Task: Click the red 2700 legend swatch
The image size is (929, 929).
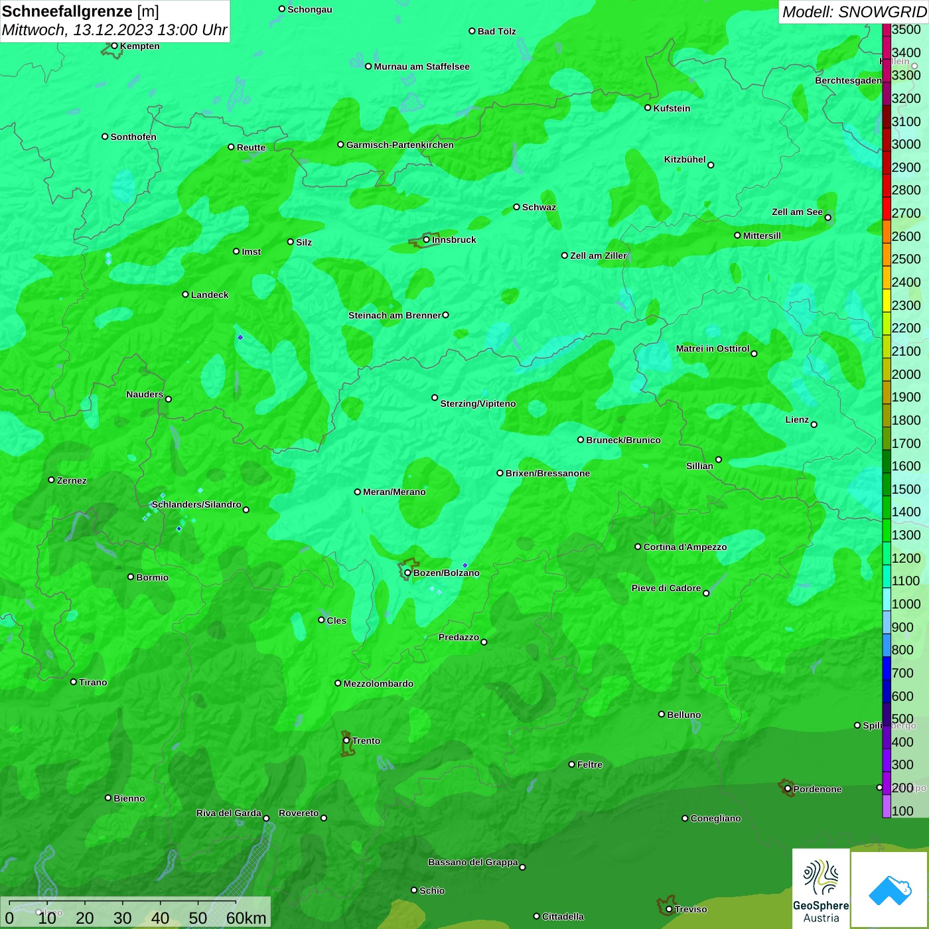Action: coord(887,208)
